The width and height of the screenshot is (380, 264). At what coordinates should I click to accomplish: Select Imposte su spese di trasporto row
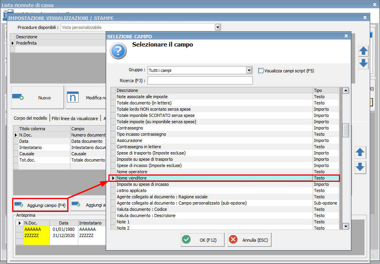[x=225, y=159]
